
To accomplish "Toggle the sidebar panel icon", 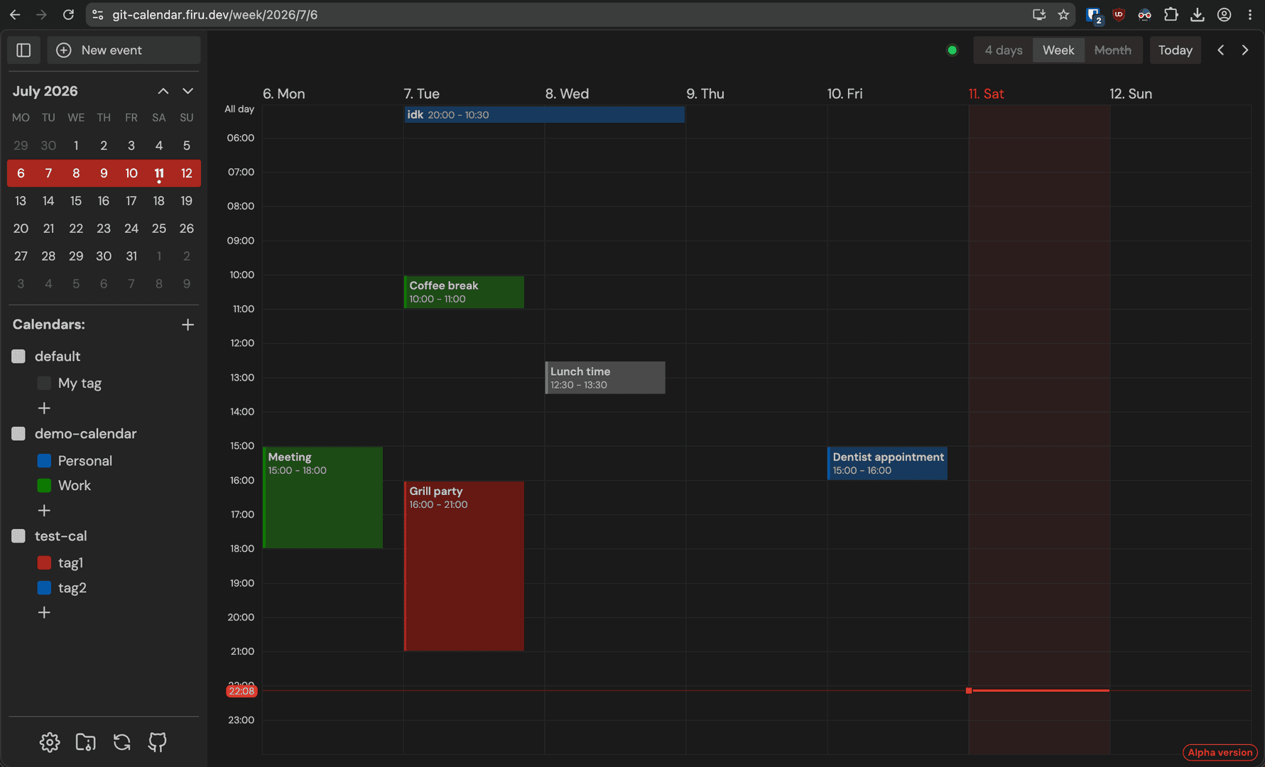I will [23, 50].
